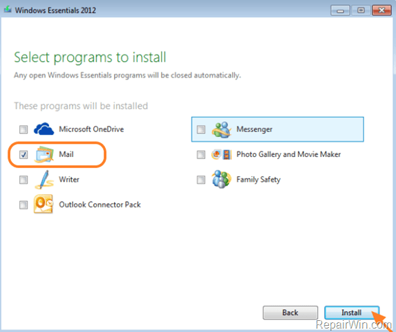Click the Install button
This screenshot has width=396, height=332.
click(352, 313)
